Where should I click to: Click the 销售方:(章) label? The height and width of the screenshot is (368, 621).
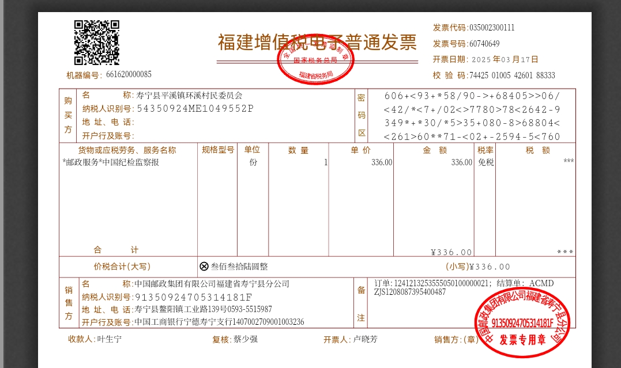[x=456, y=340]
